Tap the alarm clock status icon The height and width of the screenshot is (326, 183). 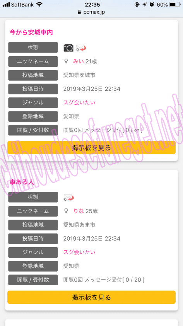click(152, 5)
